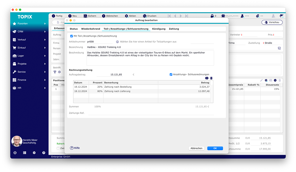Click the info icon next to Artikelnummer

point(117,42)
